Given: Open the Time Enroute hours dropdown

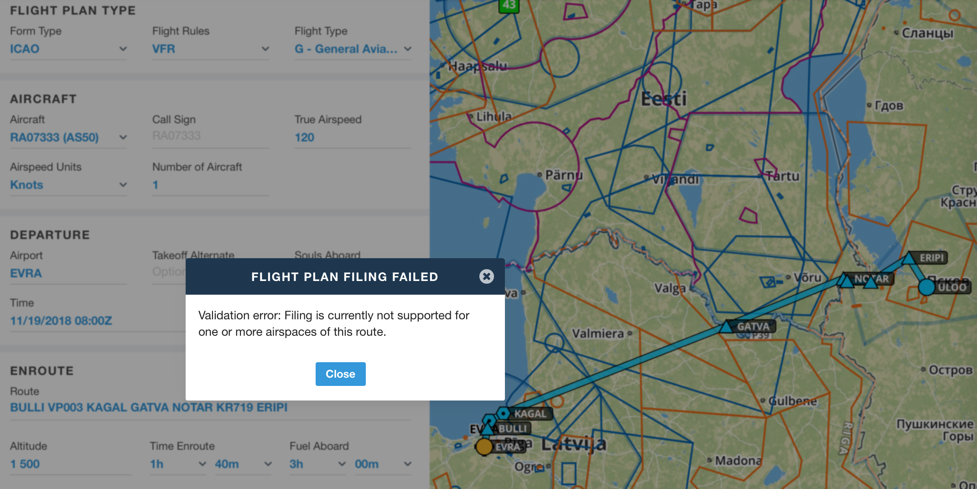Looking at the screenshot, I should click(178, 464).
